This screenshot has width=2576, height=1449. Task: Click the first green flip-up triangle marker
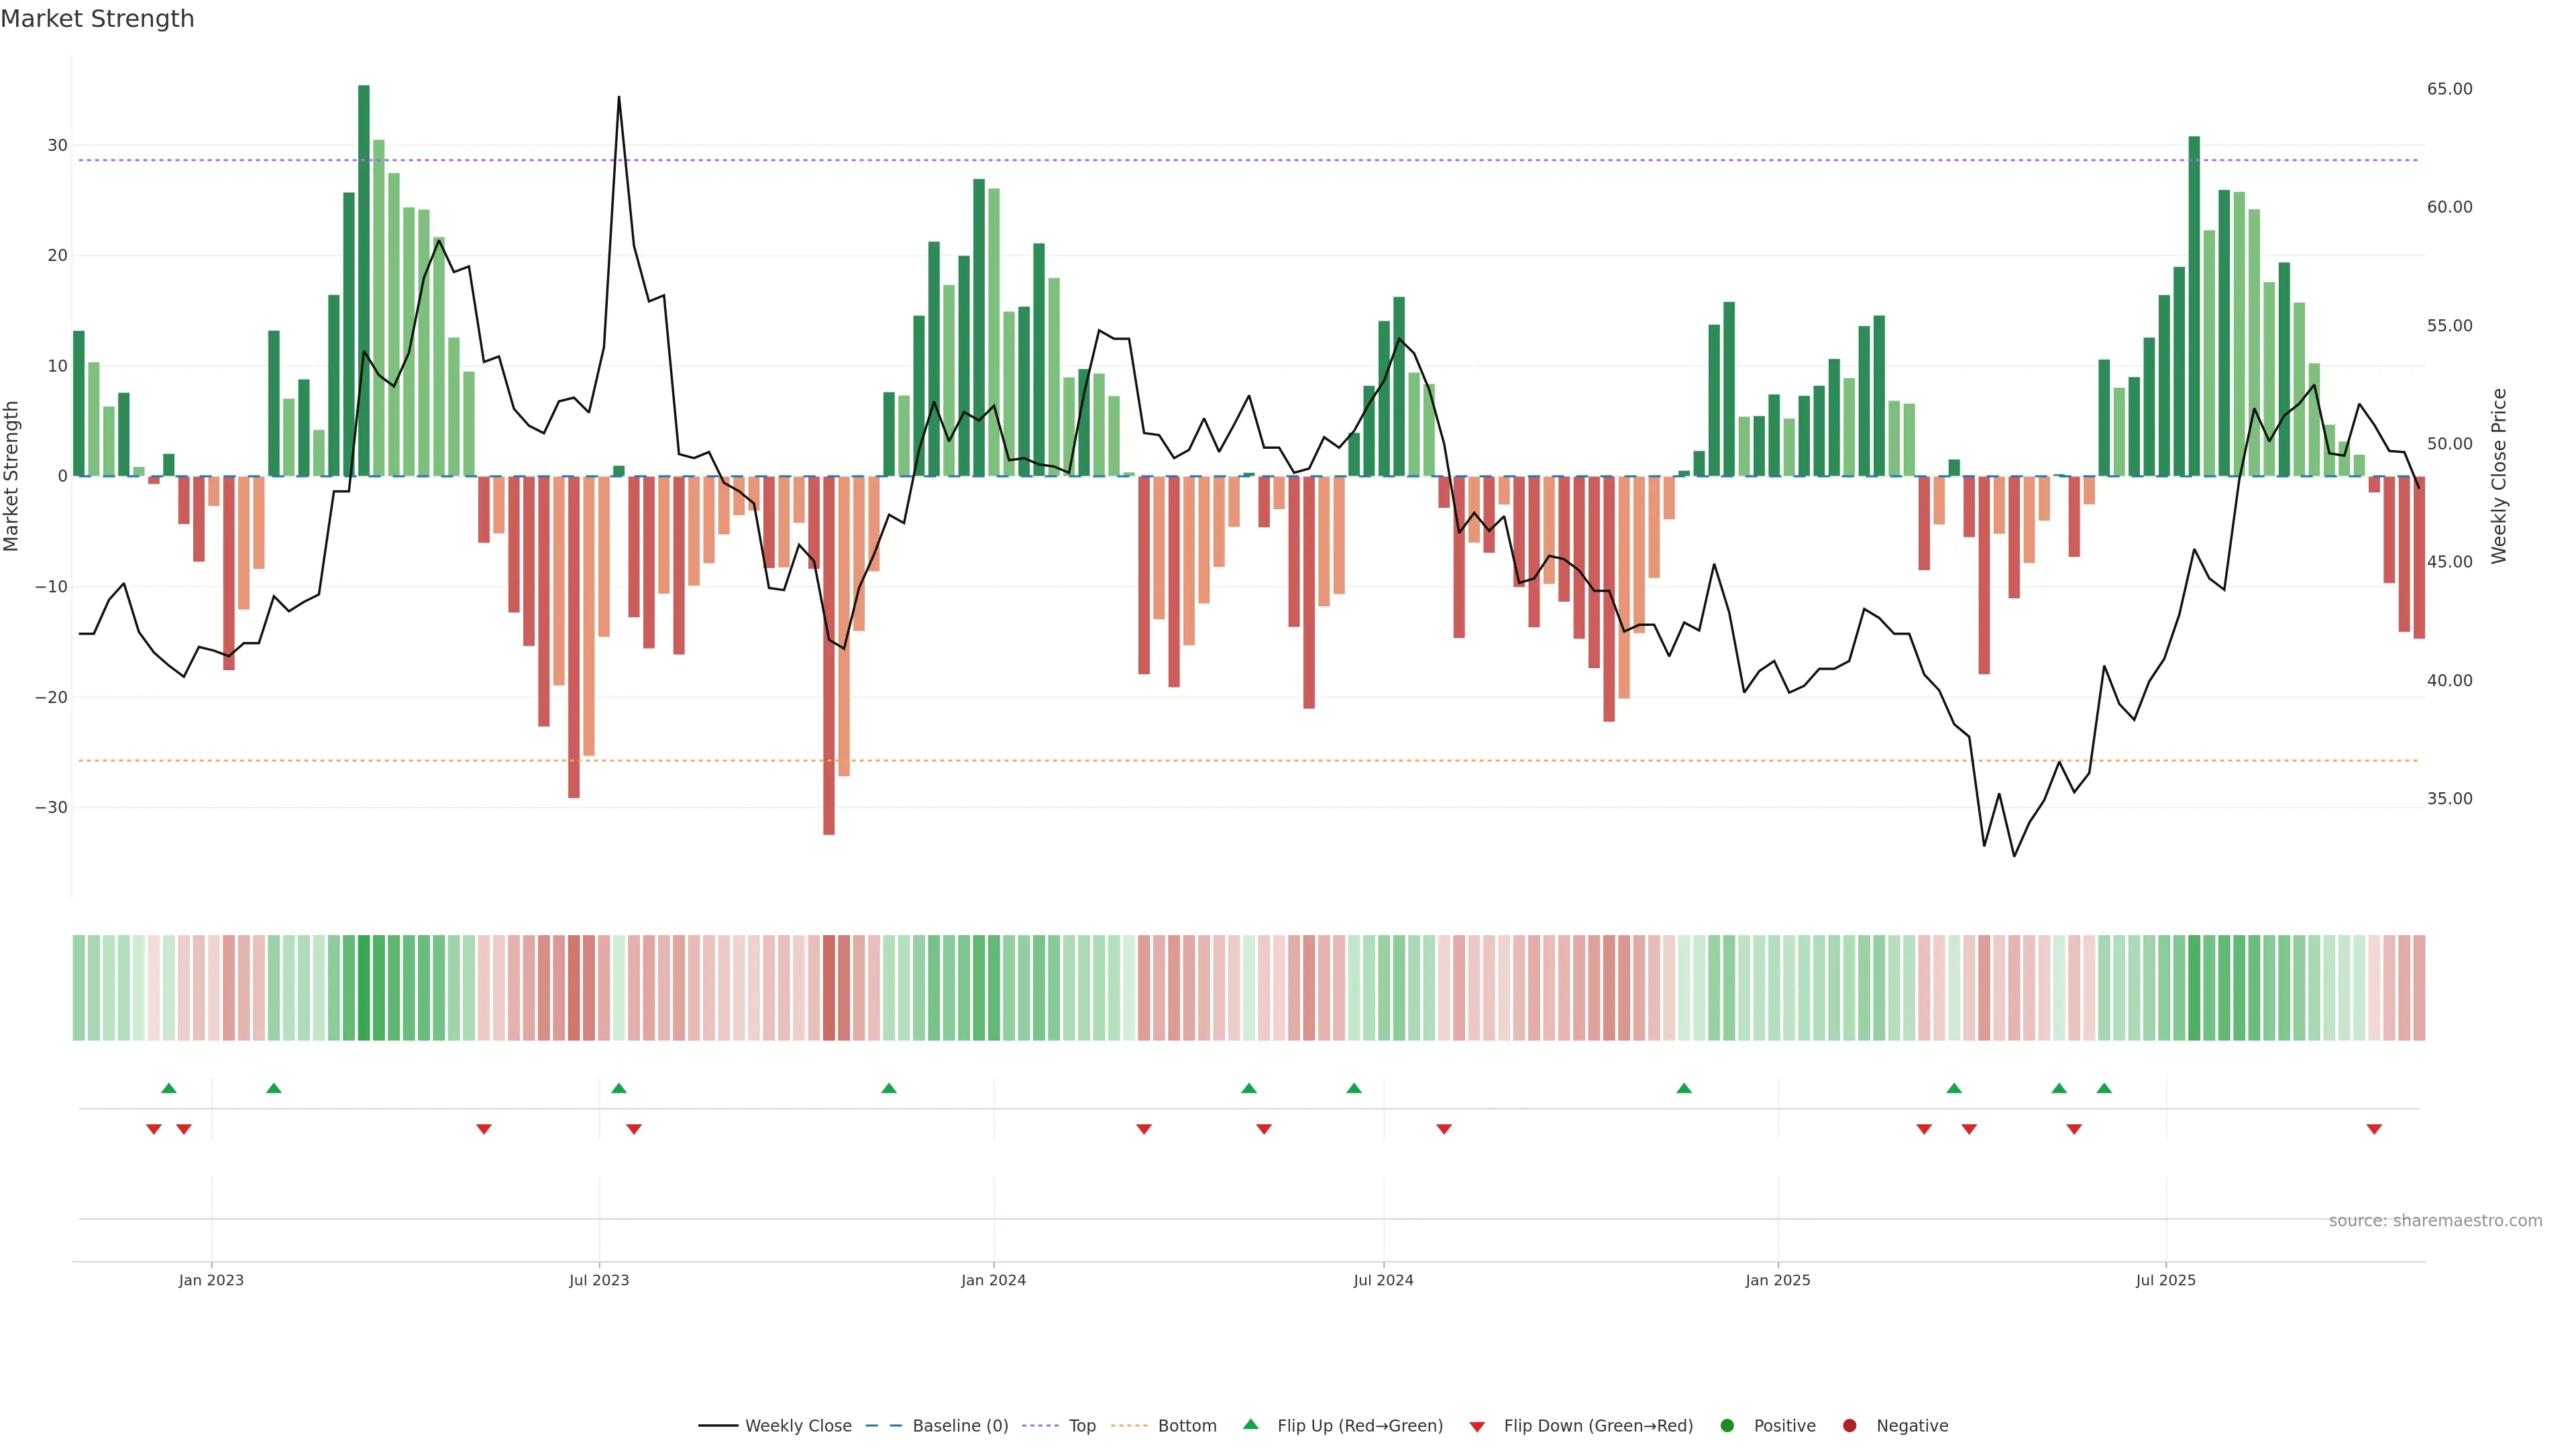tap(169, 1088)
